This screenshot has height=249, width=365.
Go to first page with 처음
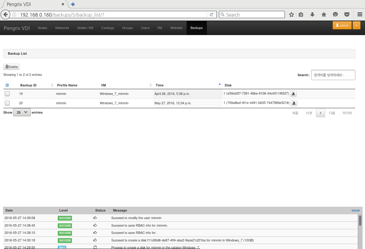click(x=295, y=113)
